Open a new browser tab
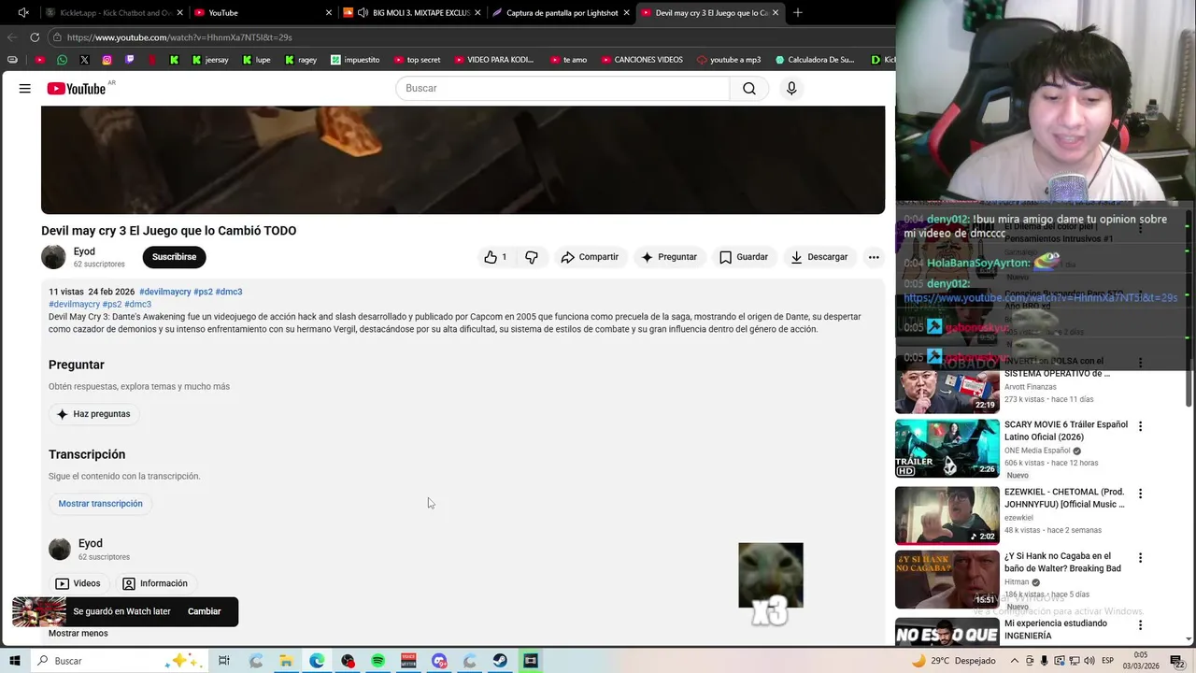Screen dimensions: 1196x673 click(798, 13)
